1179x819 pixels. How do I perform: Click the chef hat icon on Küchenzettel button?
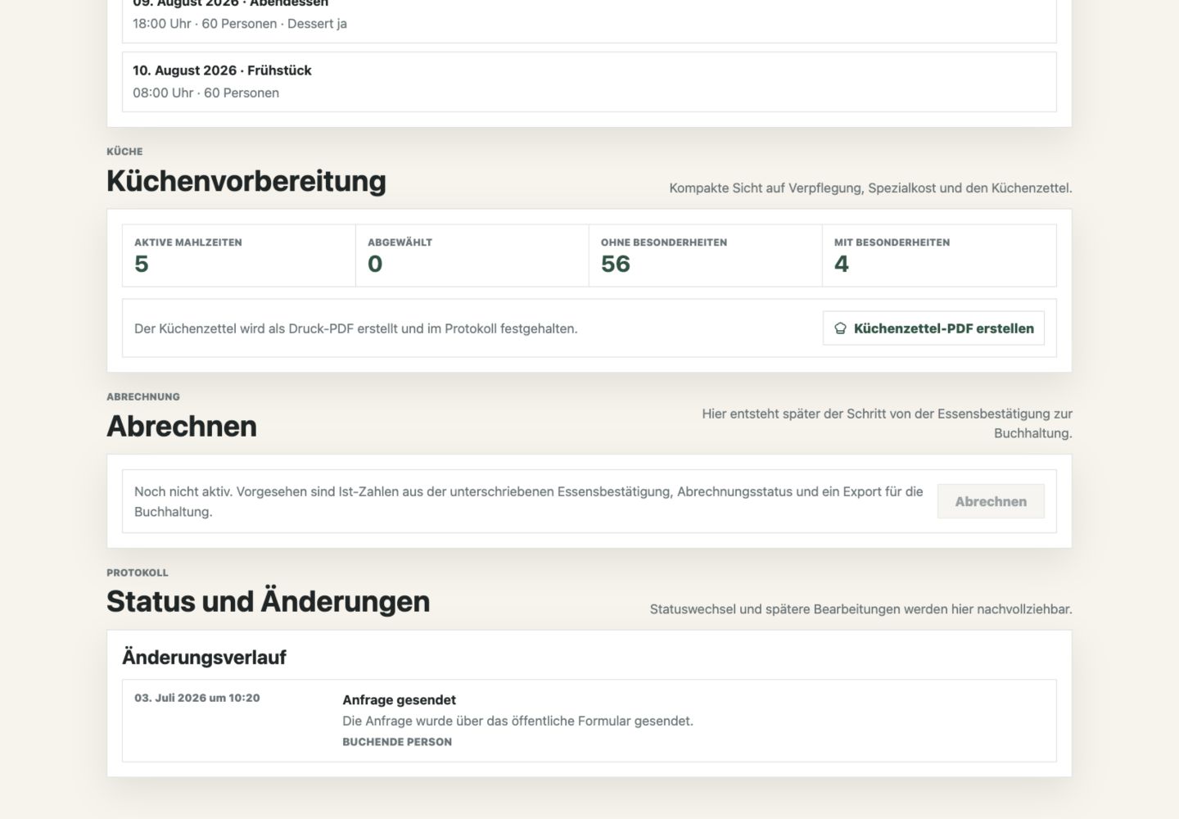point(840,328)
